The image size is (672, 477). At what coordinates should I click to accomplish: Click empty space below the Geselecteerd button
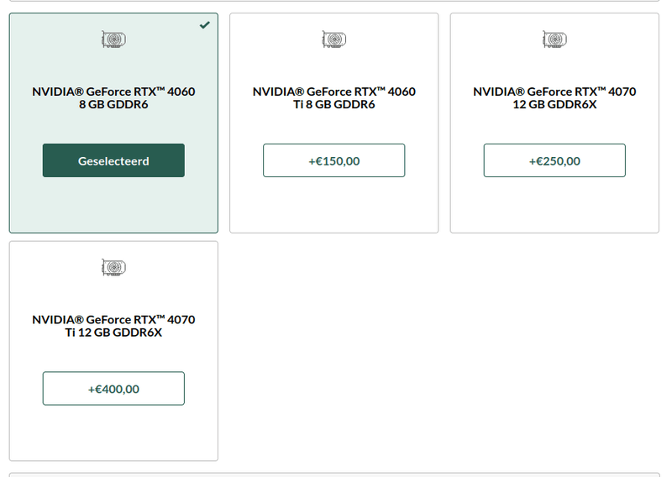[113, 204]
